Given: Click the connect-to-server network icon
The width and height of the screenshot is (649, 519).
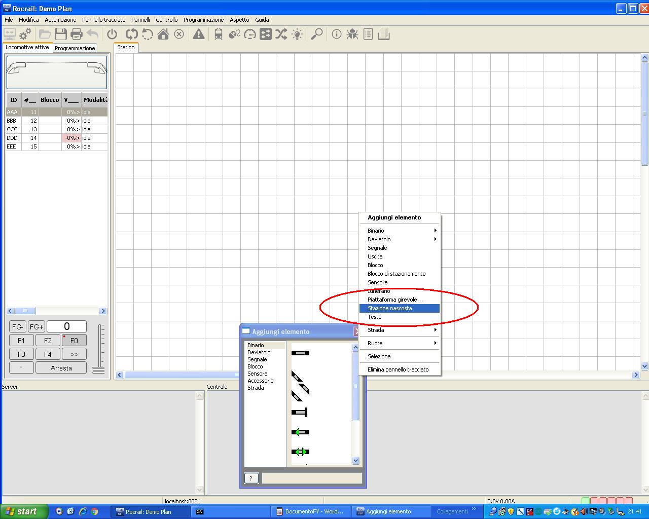Looking at the screenshot, I should point(9,34).
